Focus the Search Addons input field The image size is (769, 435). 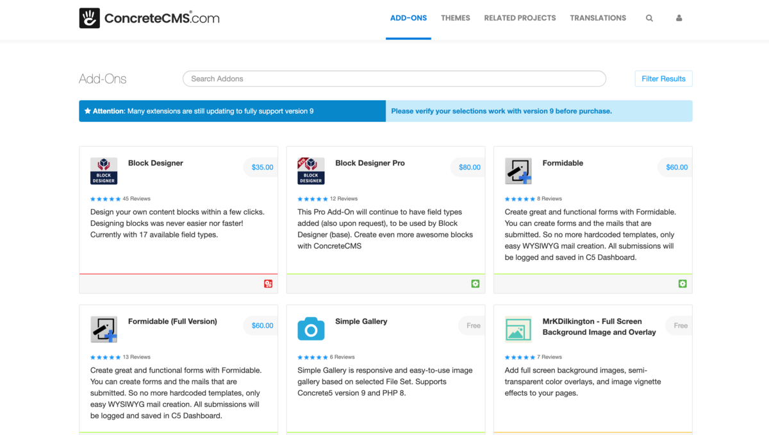394,78
